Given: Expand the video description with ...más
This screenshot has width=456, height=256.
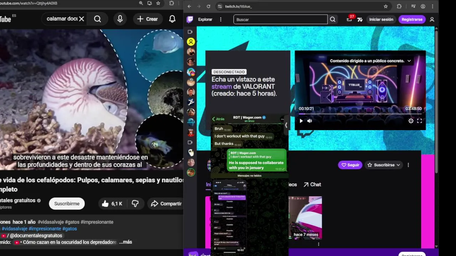Looking at the screenshot, I should tap(125, 242).
